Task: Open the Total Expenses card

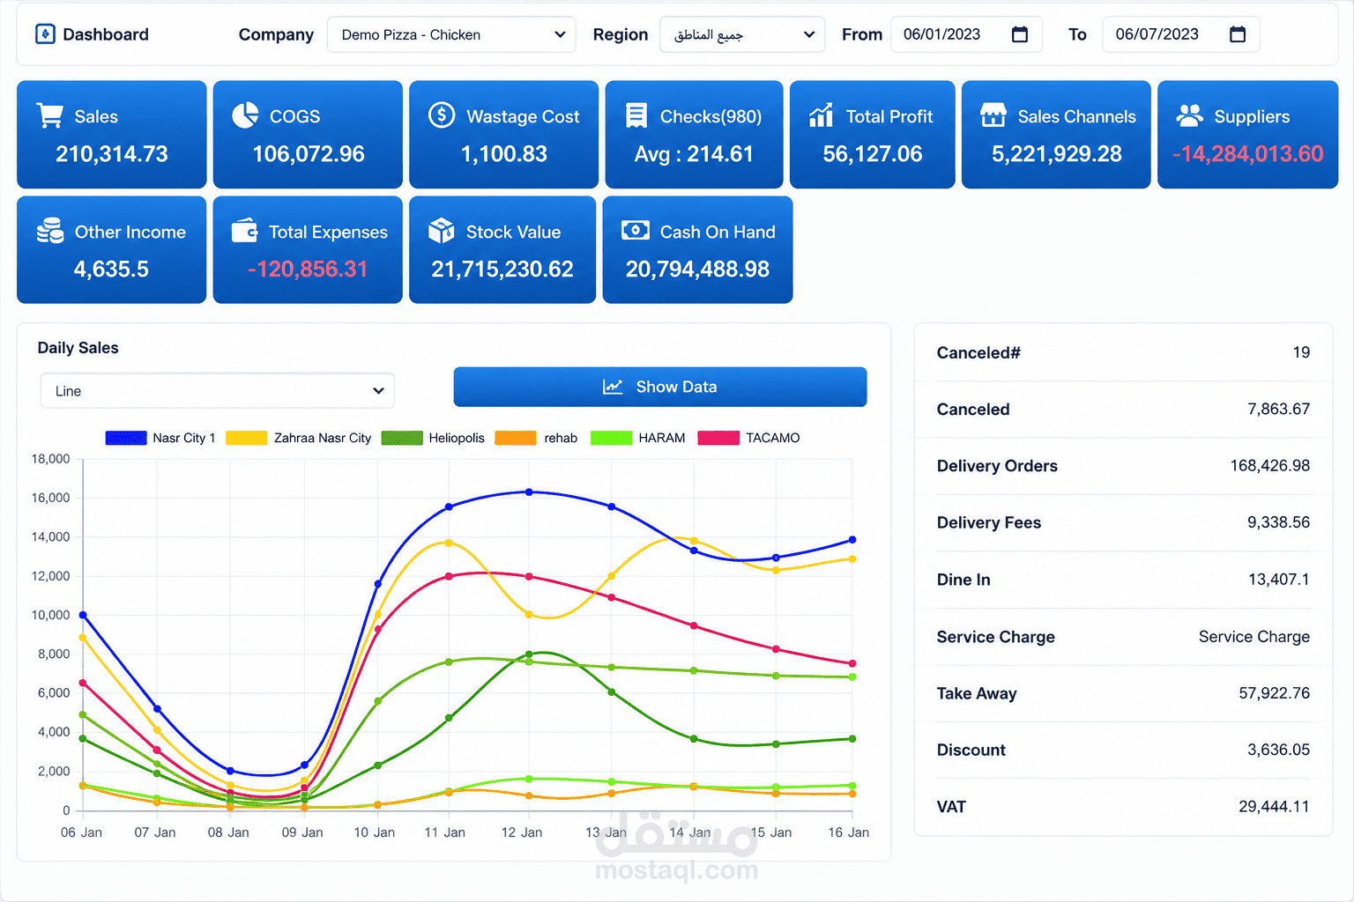Action: point(308,250)
